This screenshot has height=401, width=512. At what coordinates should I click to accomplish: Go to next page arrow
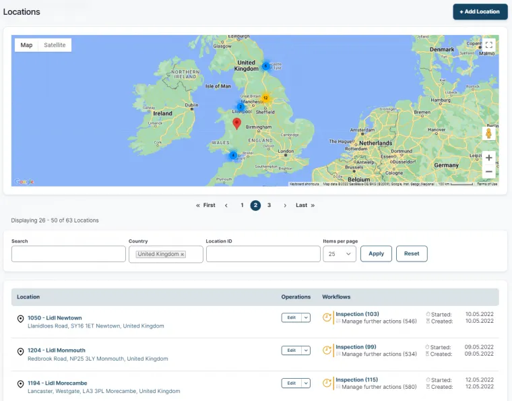285,206
